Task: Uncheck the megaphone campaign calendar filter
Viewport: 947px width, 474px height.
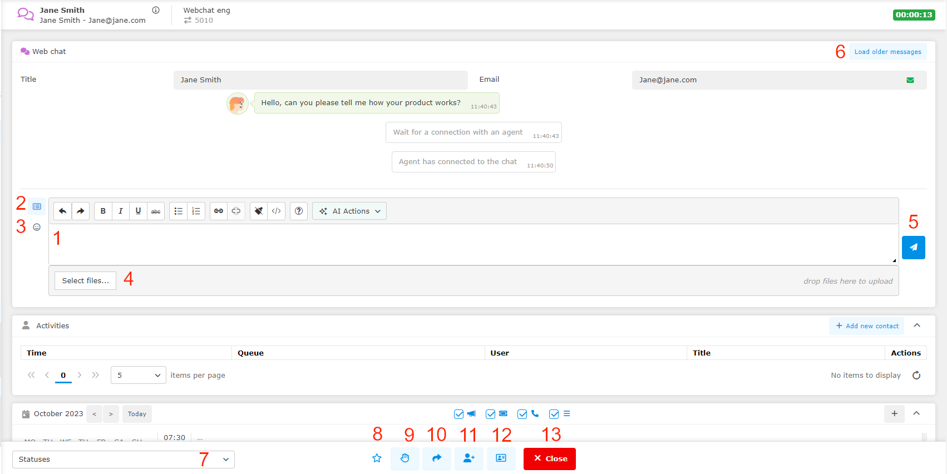Action: tap(458, 414)
